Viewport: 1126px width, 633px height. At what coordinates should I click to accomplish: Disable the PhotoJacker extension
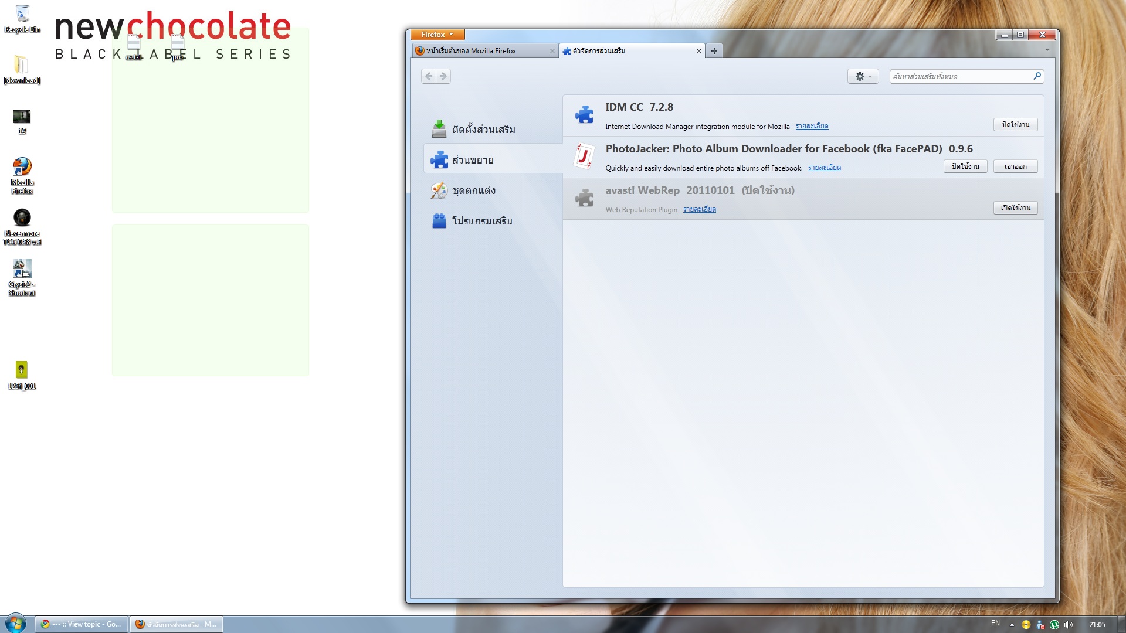click(x=965, y=166)
